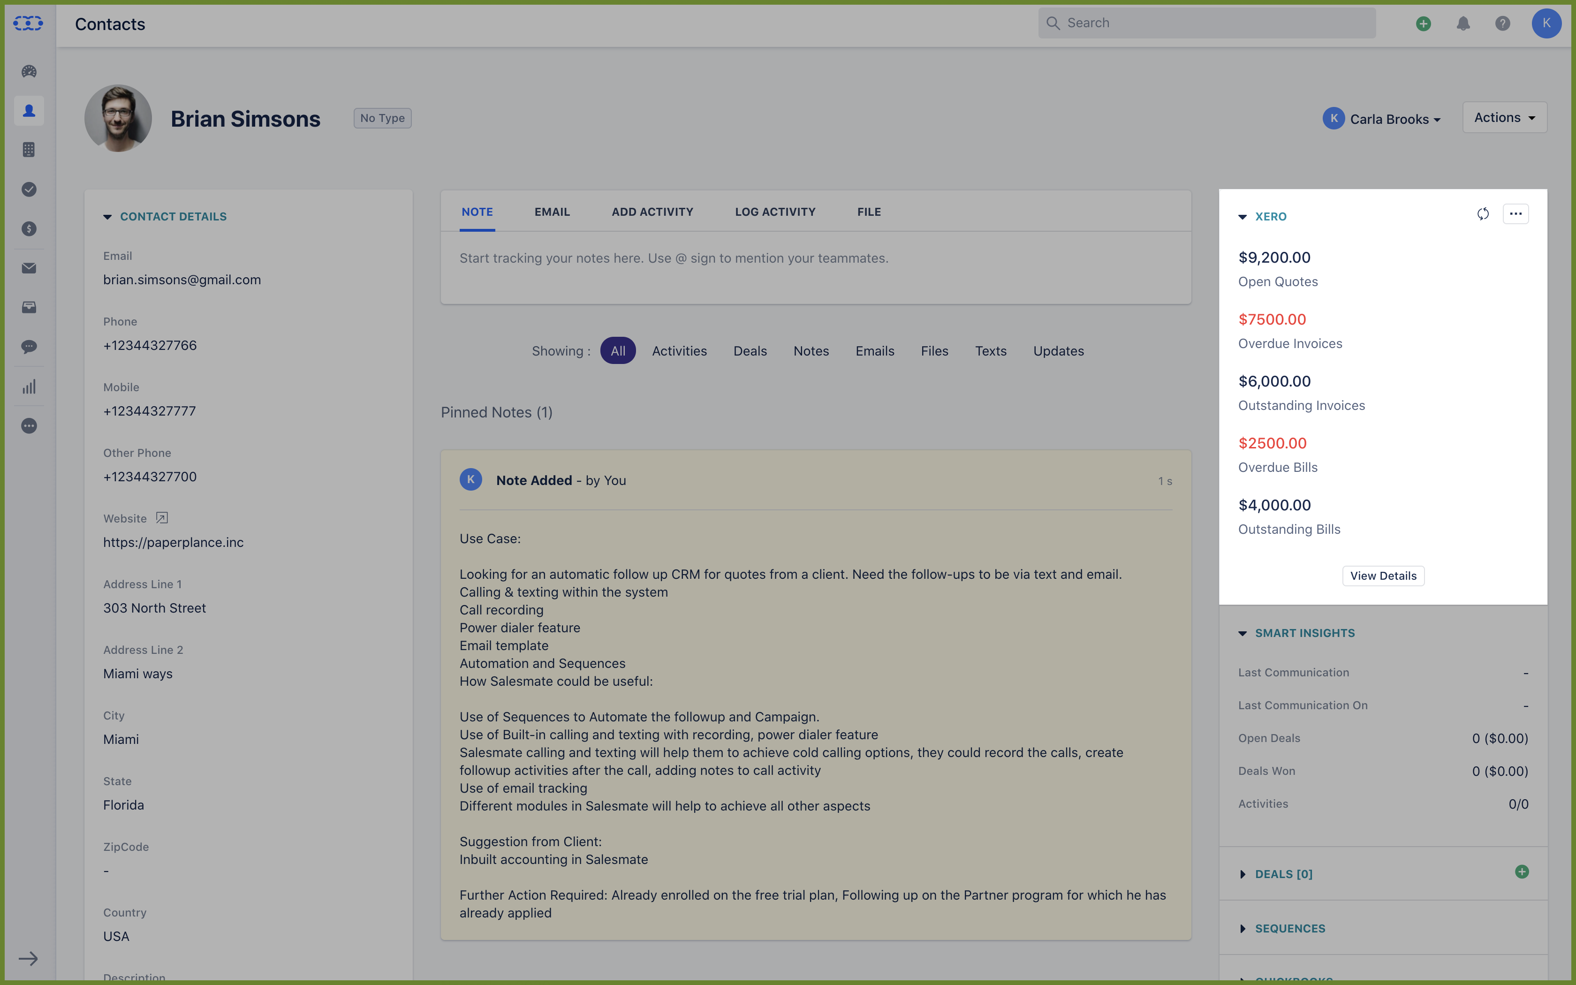
Task: Click the Note Added author avatar K
Action: [471, 479]
